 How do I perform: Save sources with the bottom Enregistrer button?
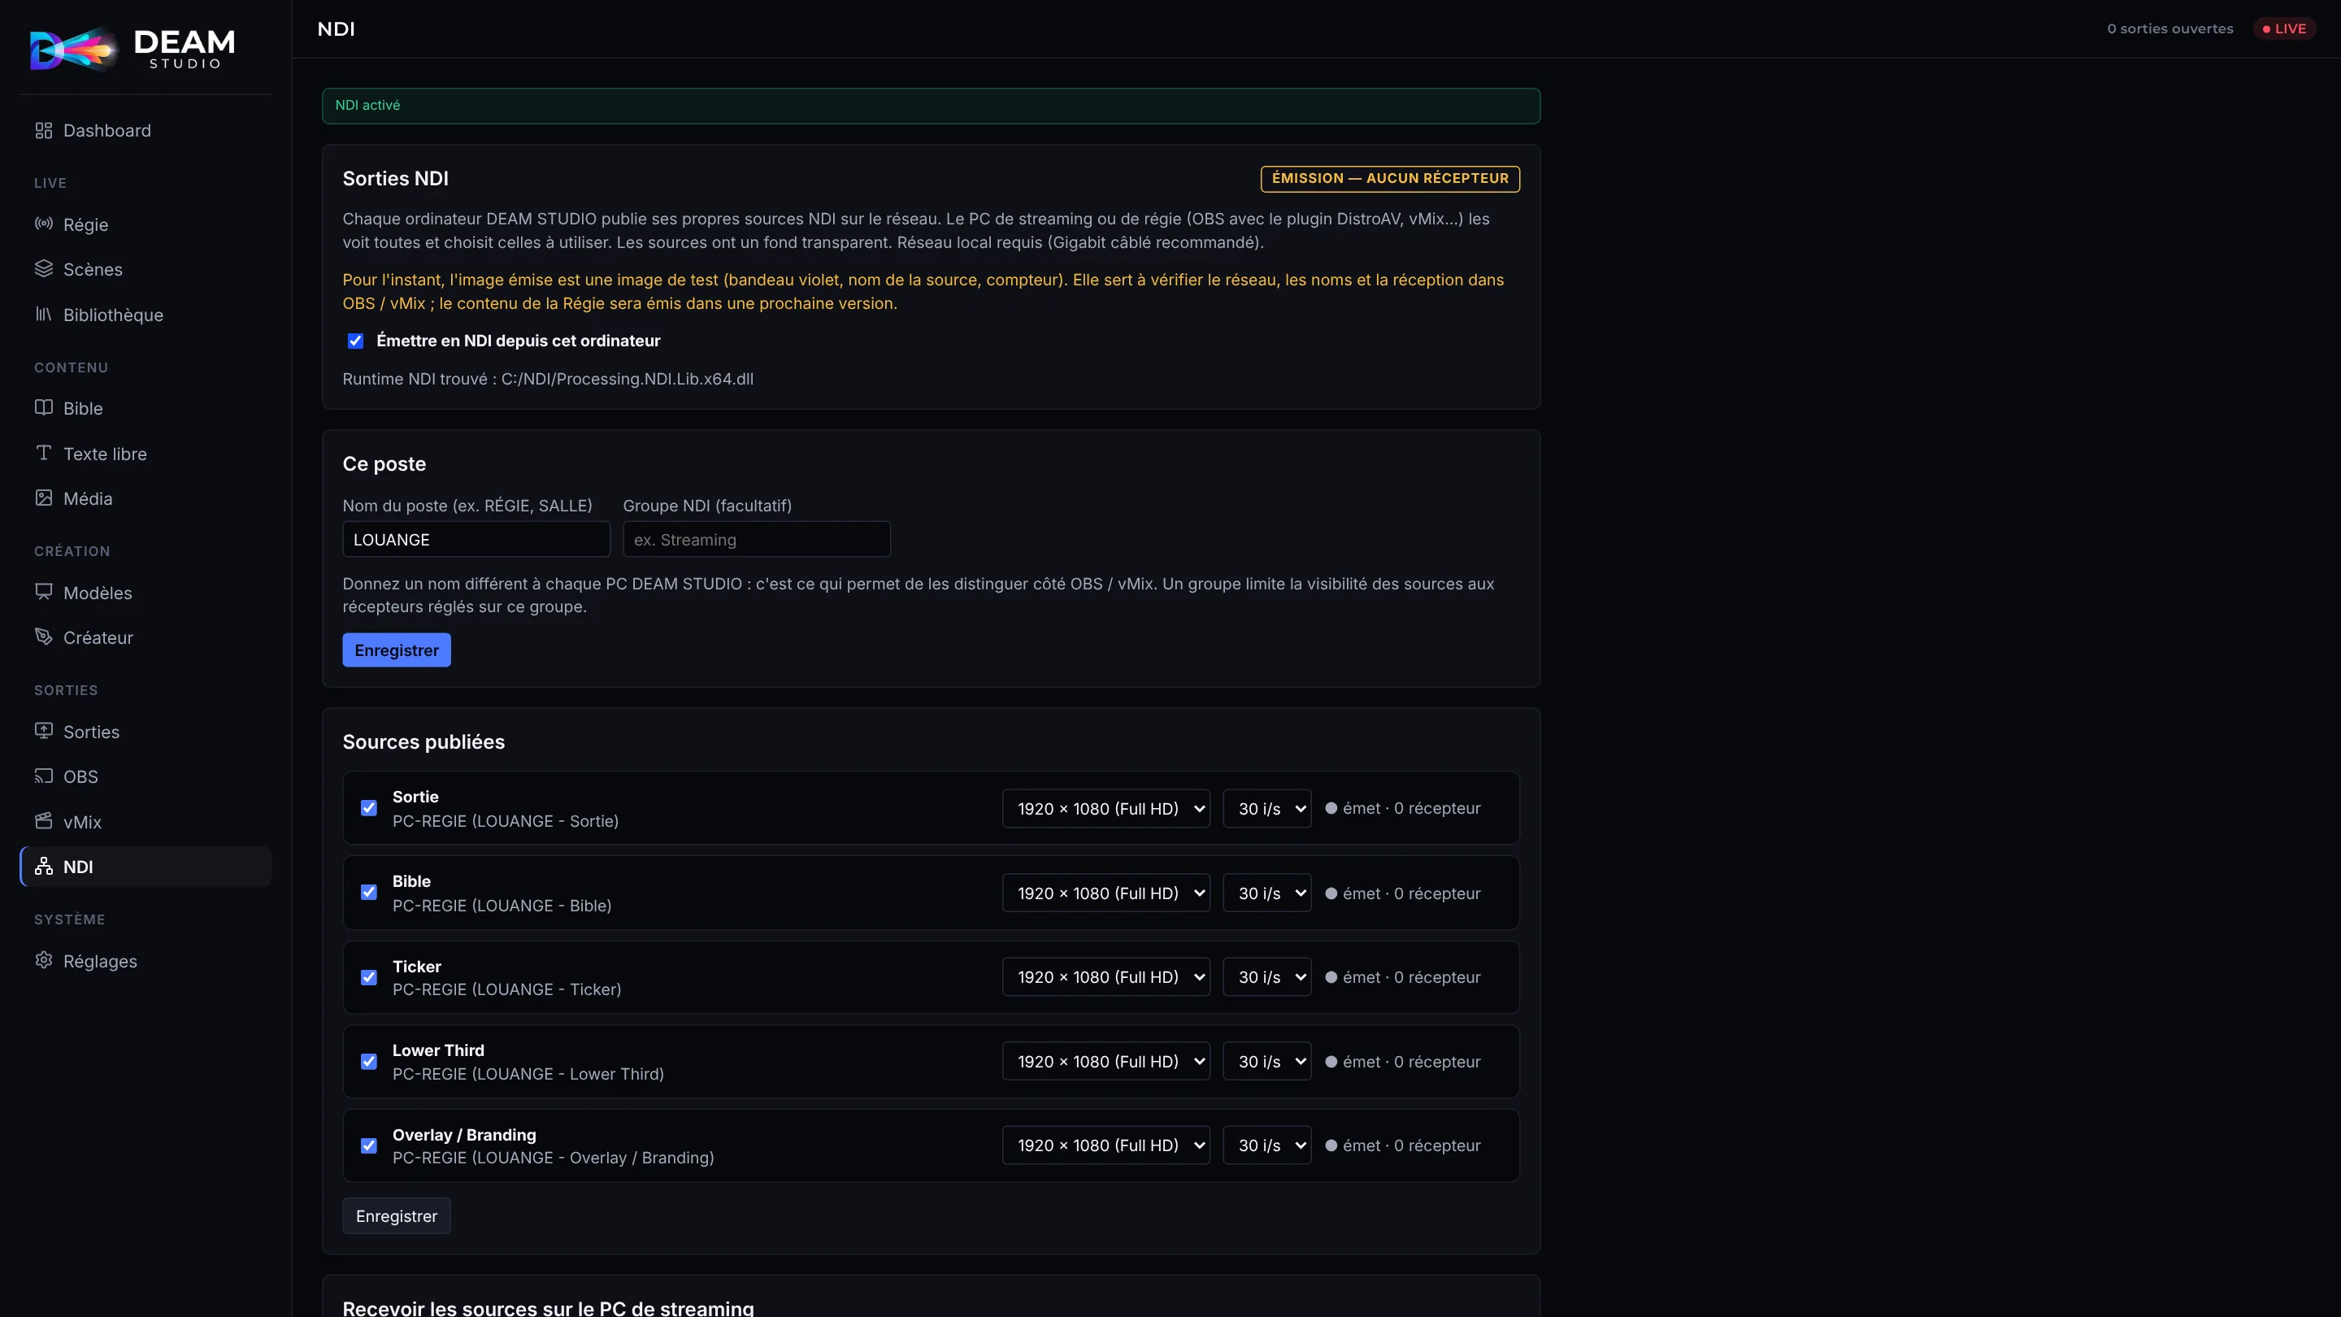click(x=396, y=1216)
